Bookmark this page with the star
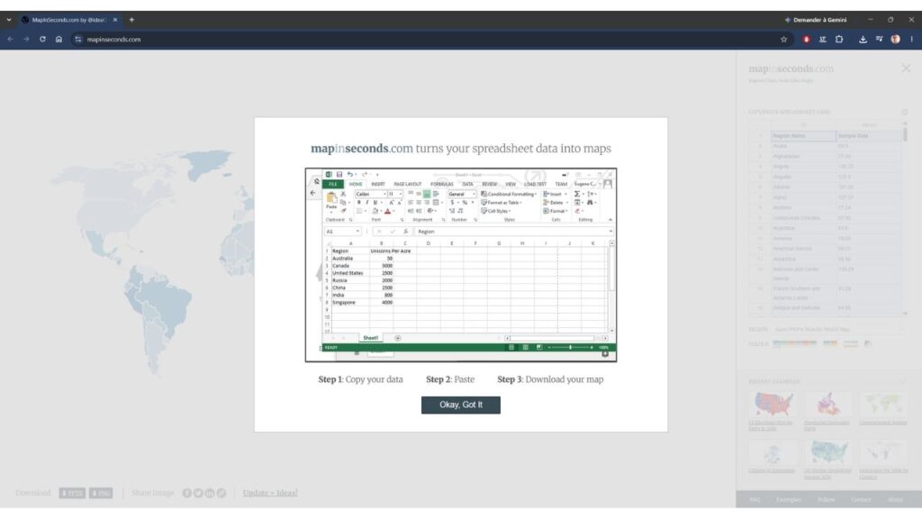The width and height of the screenshot is (922, 519). 784,40
